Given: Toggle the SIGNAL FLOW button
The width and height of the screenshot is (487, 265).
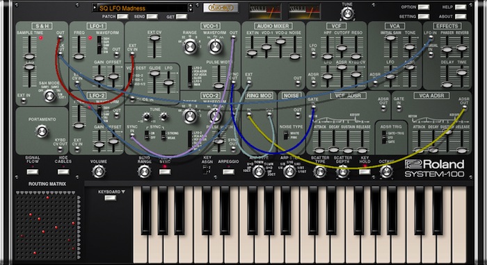Looking at the screenshot, I should (x=32, y=171).
